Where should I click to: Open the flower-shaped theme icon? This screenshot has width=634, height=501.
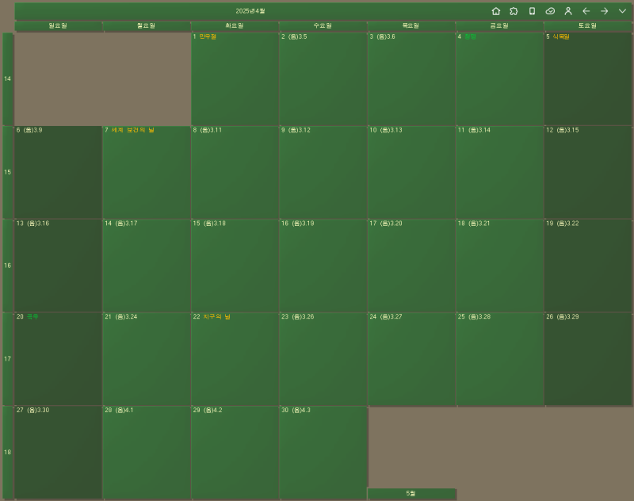click(x=513, y=11)
